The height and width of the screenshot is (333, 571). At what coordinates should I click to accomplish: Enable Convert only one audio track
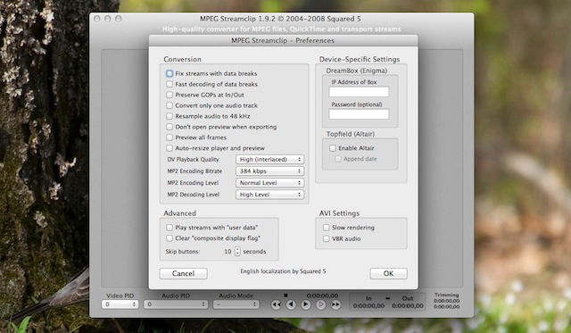point(170,105)
